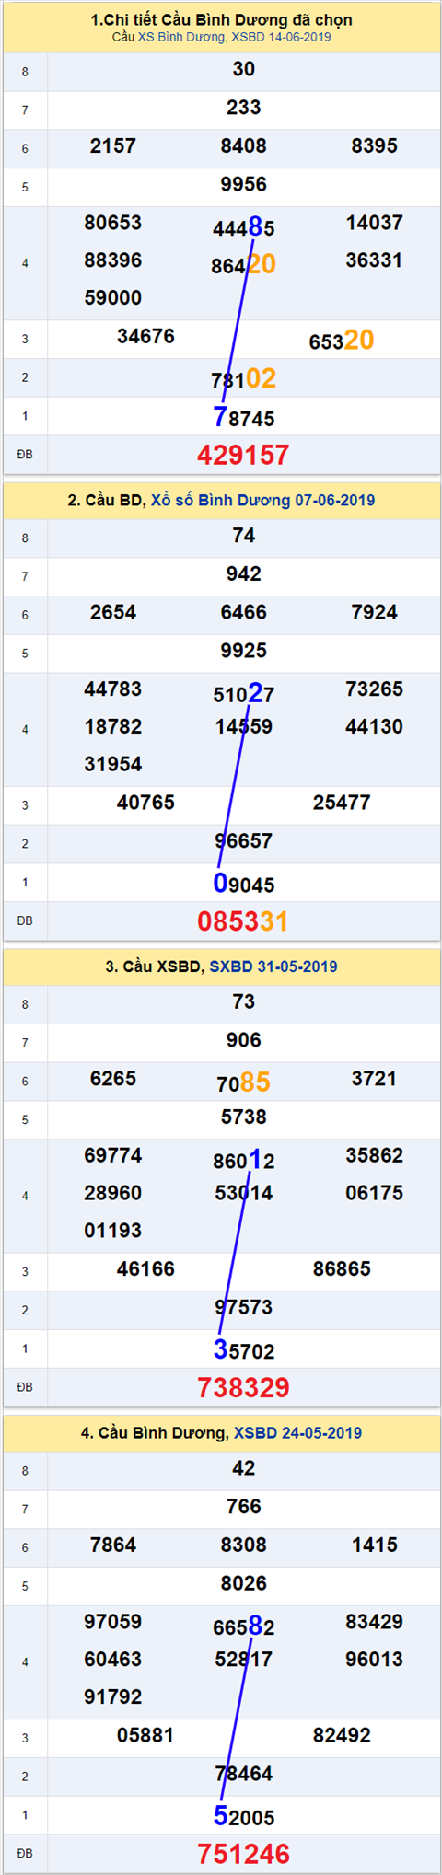Screen dimensions: 442x1875
Task: Select the fourth prize number 66582
Action: [244, 1626]
